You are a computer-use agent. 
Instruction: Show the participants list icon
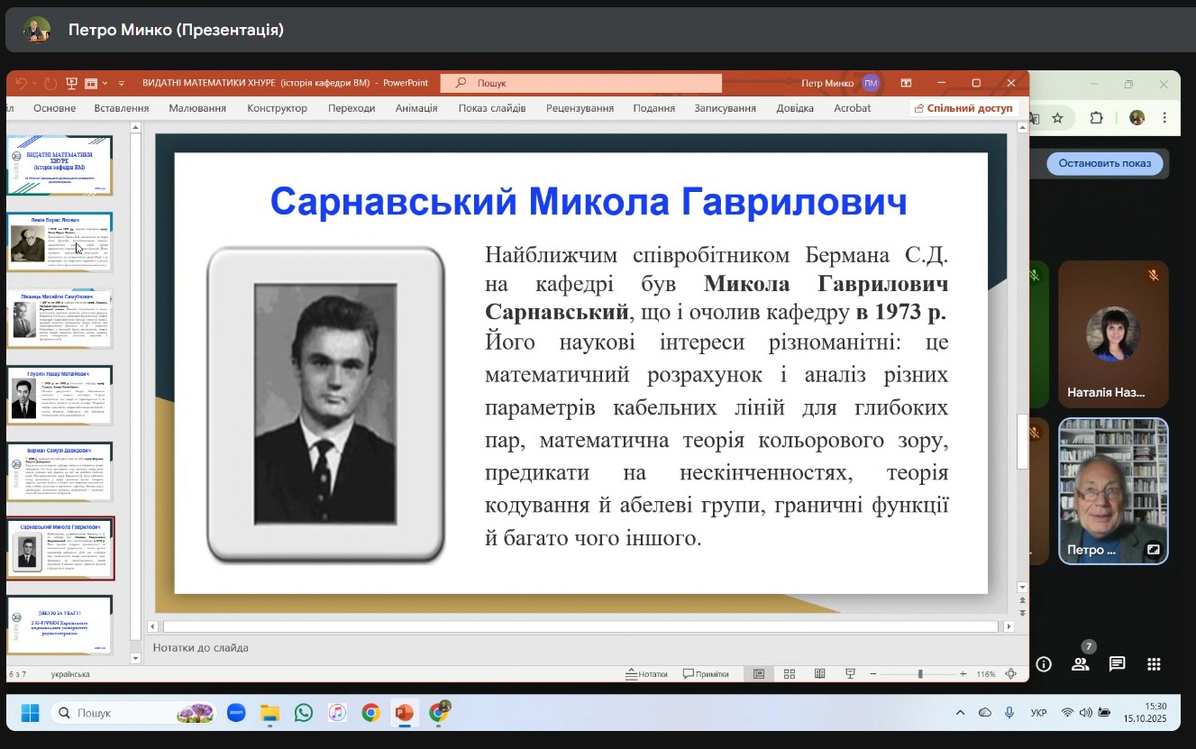pyautogui.click(x=1080, y=664)
